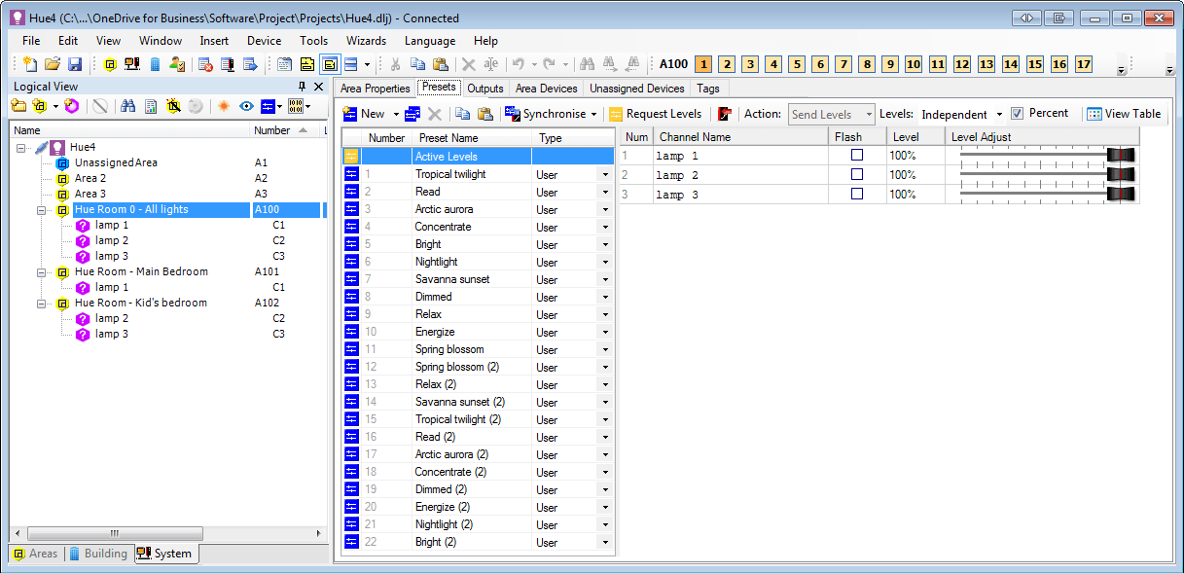This screenshot has width=1184, height=573.
Task: Open the Levels Independent dropdown
Action: [x=999, y=115]
